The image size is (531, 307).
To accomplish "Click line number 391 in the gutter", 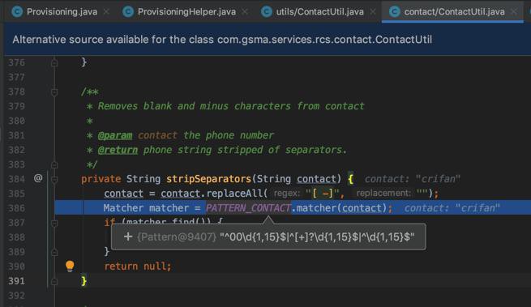I will (16, 281).
